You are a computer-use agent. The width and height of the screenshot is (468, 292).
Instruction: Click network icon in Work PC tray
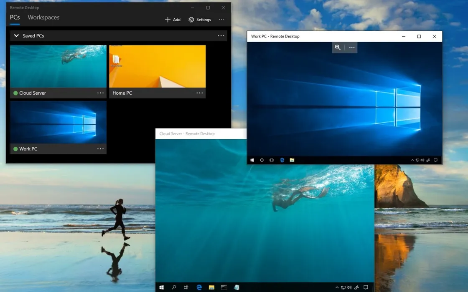[x=417, y=160]
